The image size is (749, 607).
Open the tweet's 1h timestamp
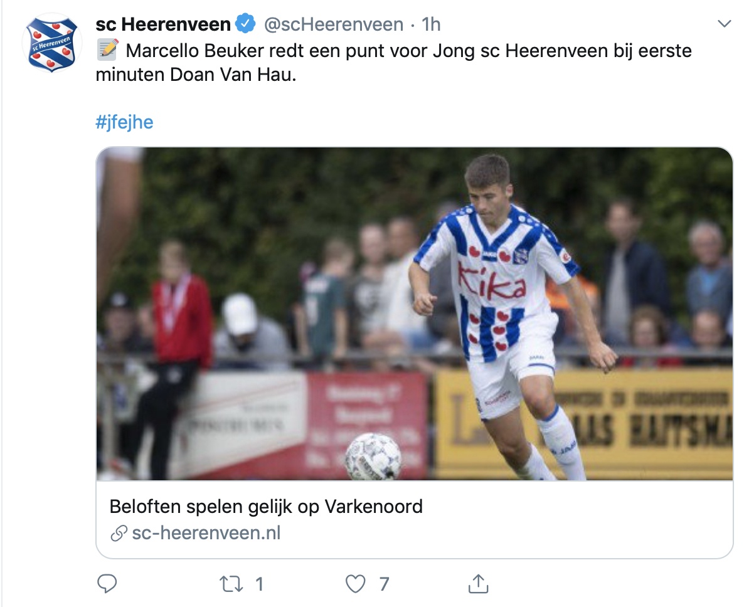point(431,24)
